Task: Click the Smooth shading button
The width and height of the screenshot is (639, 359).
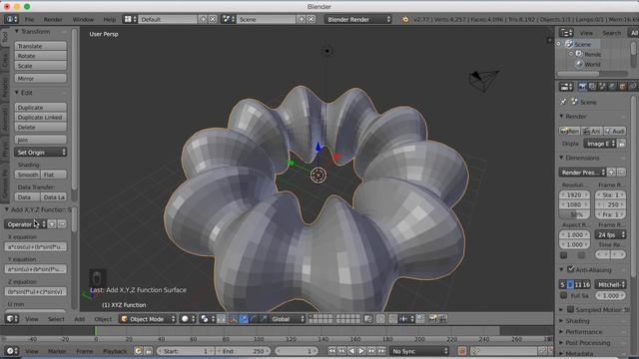Action: point(28,175)
